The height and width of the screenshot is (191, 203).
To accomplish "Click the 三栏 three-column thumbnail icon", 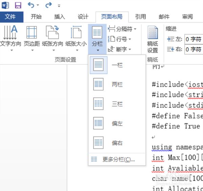I will 98,103.
